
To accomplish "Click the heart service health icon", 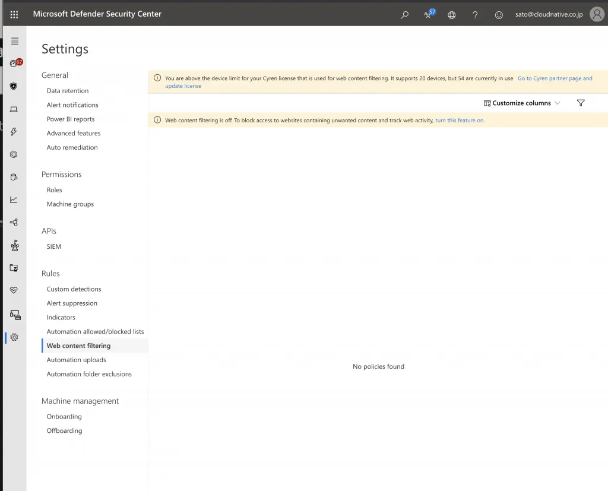I will (x=14, y=290).
